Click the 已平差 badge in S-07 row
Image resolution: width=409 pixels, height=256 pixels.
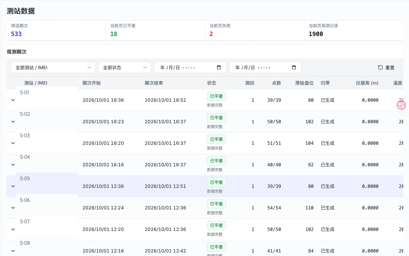point(217,225)
